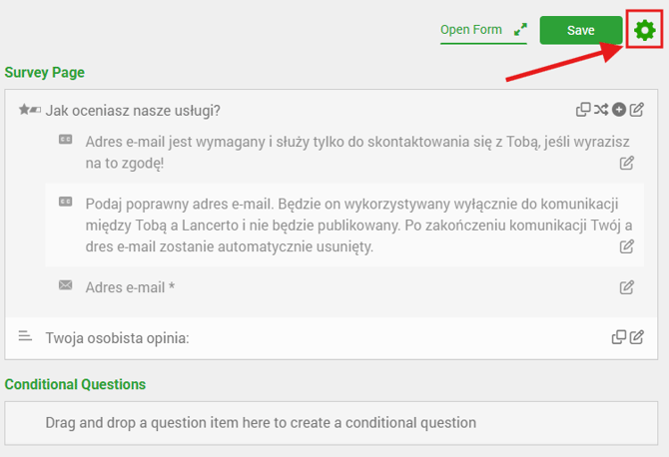669x457 pixels.
Task: Edit the 'Adres e-mail *' field
Action: 627,287
